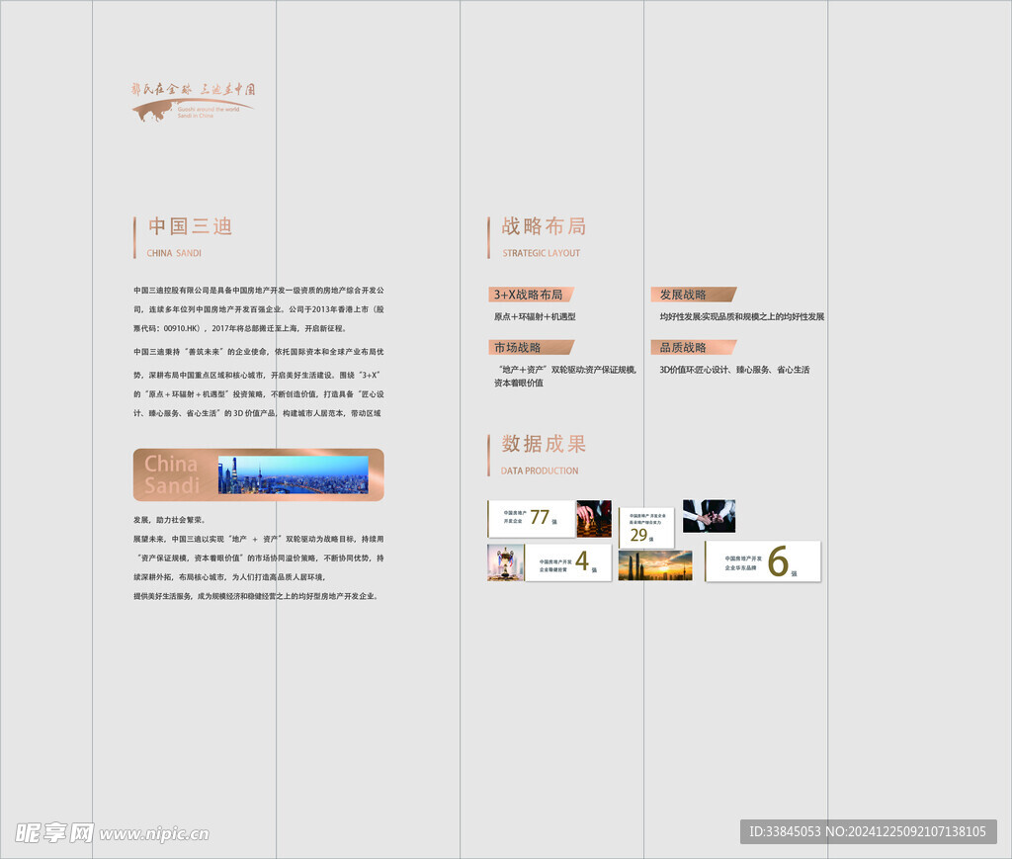This screenshot has height=859, width=1012.
Task: Select the line starting 3D价值环匠心设计
Action: [734, 370]
